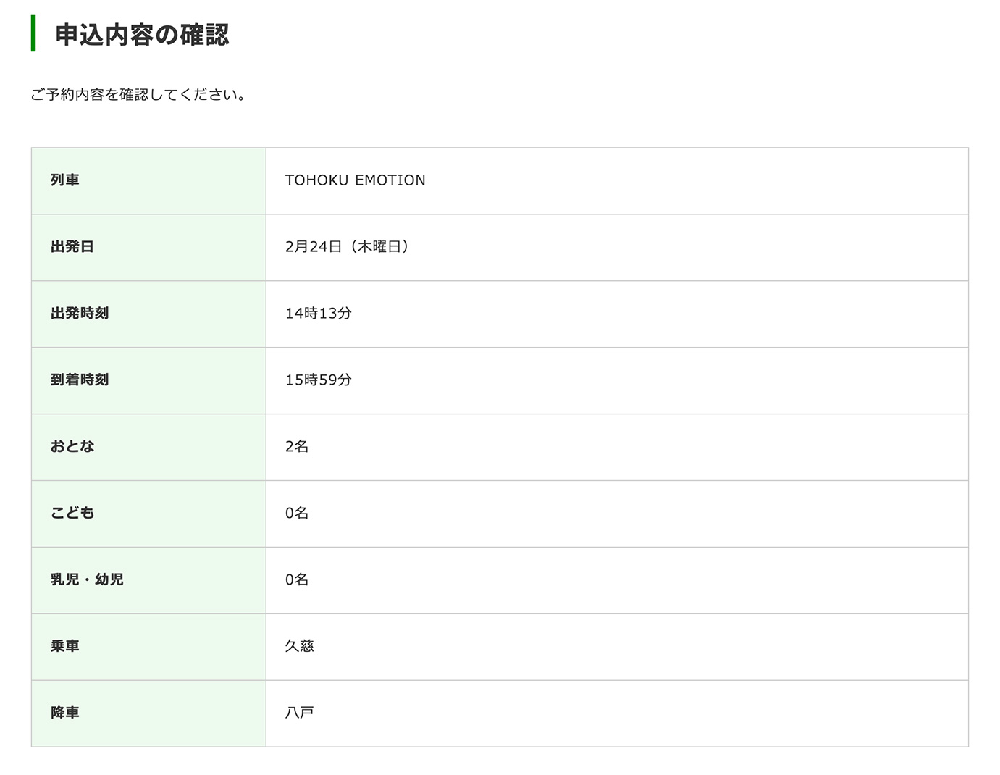Click the 列車 row label
Viewport: 1000px width, 775px height.
65,180
